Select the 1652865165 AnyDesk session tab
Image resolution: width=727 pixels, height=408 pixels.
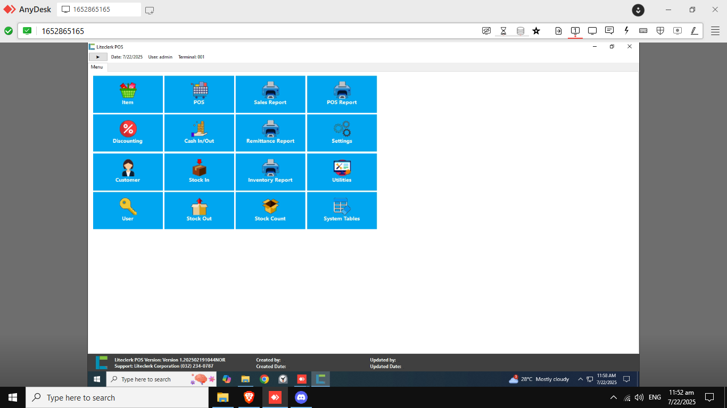99,10
